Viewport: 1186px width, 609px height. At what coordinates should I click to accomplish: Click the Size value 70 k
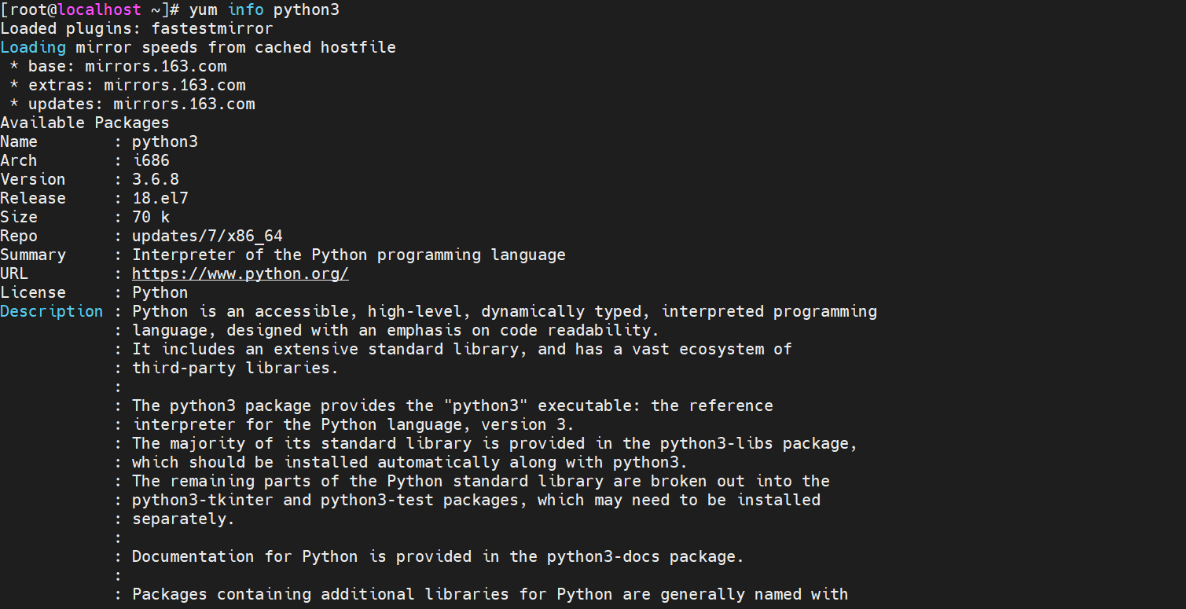point(151,217)
